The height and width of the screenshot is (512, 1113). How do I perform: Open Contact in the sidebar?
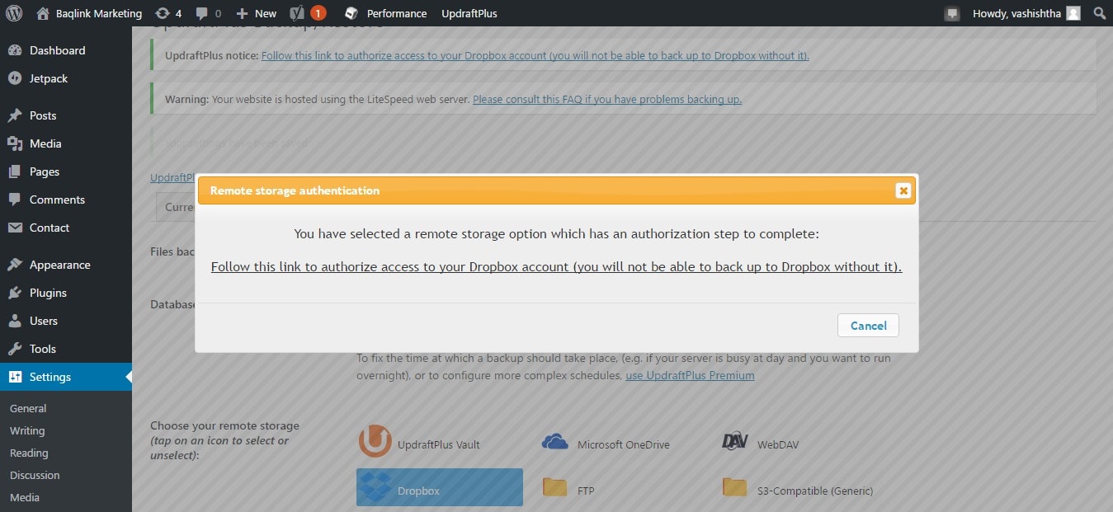click(x=66, y=228)
